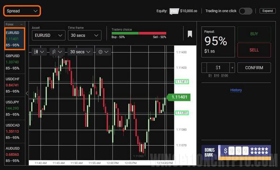Click the bookmark icon beside Traders choice
This screenshot has width=280, height=170.
coord(190,34)
